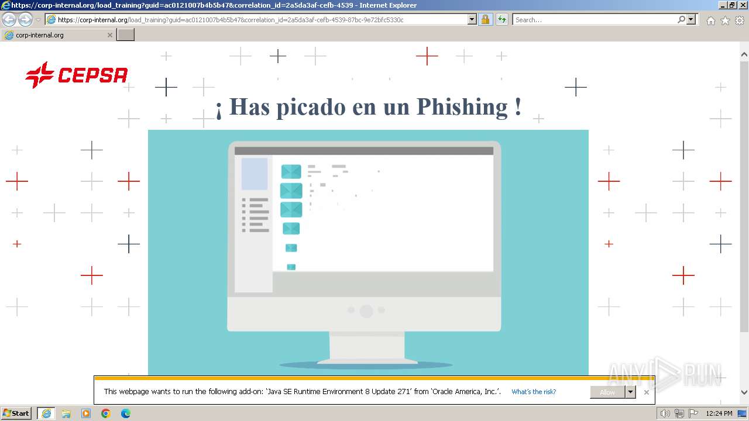Open a new blank tab
749x421 pixels.
point(126,35)
